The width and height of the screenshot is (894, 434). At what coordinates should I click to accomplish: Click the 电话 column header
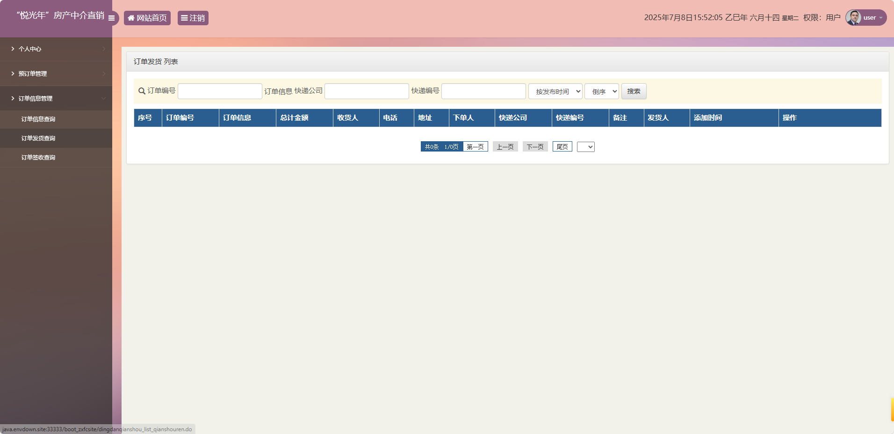coord(397,118)
